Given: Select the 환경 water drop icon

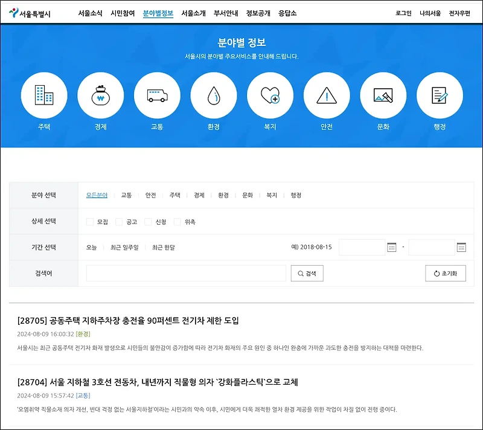Looking at the screenshot, I should pos(213,95).
